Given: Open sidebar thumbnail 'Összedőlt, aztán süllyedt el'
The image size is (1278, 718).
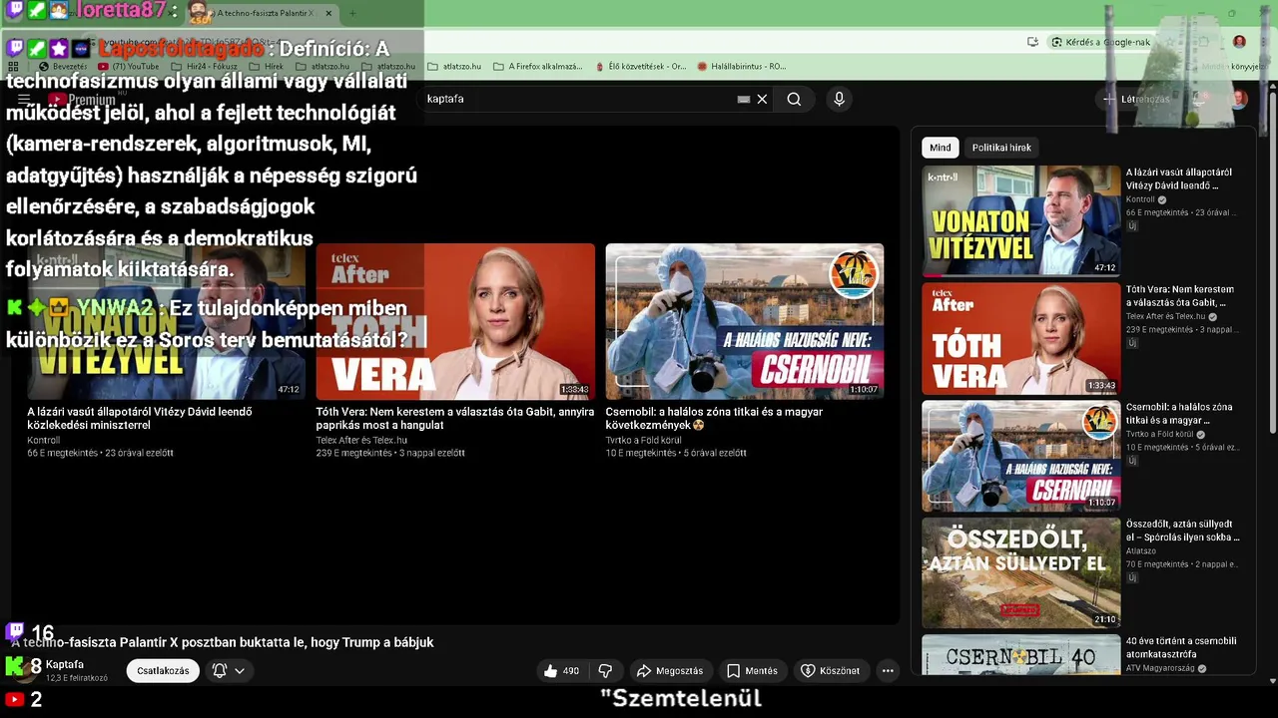Looking at the screenshot, I should click(1020, 572).
